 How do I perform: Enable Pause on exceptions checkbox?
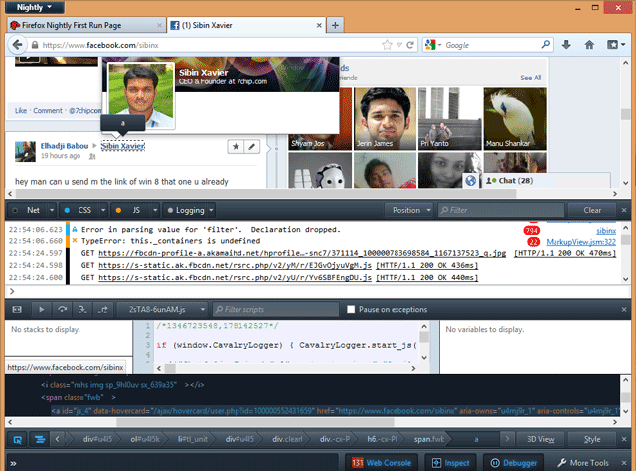click(351, 310)
